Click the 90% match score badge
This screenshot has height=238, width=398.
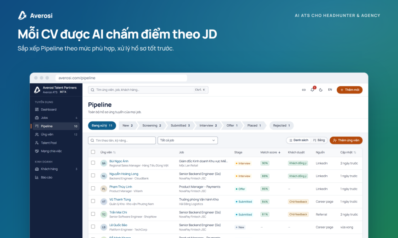(x=265, y=163)
